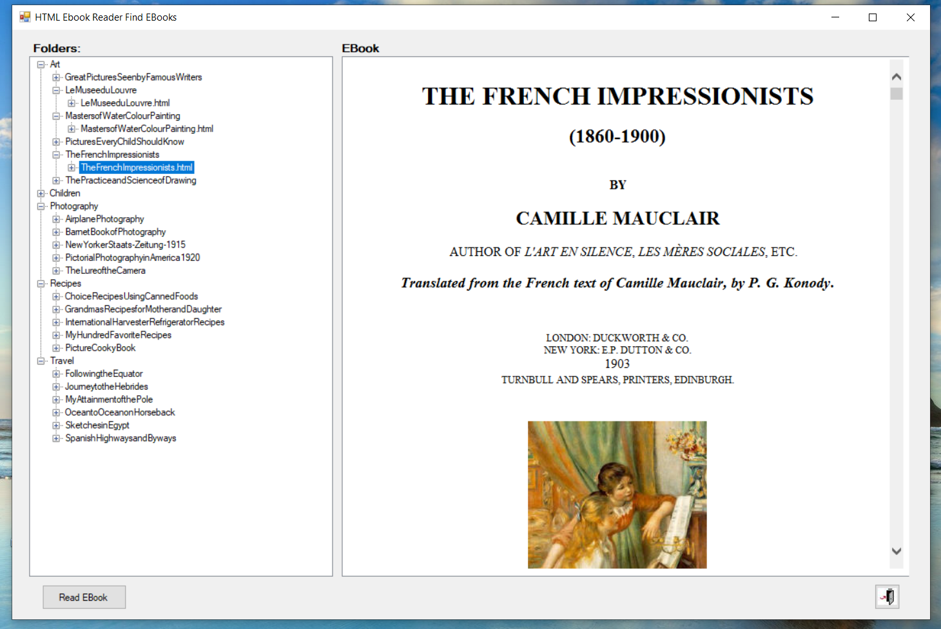Select the Travel folder label
The width and height of the screenshot is (941, 629).
click(62, 361)
